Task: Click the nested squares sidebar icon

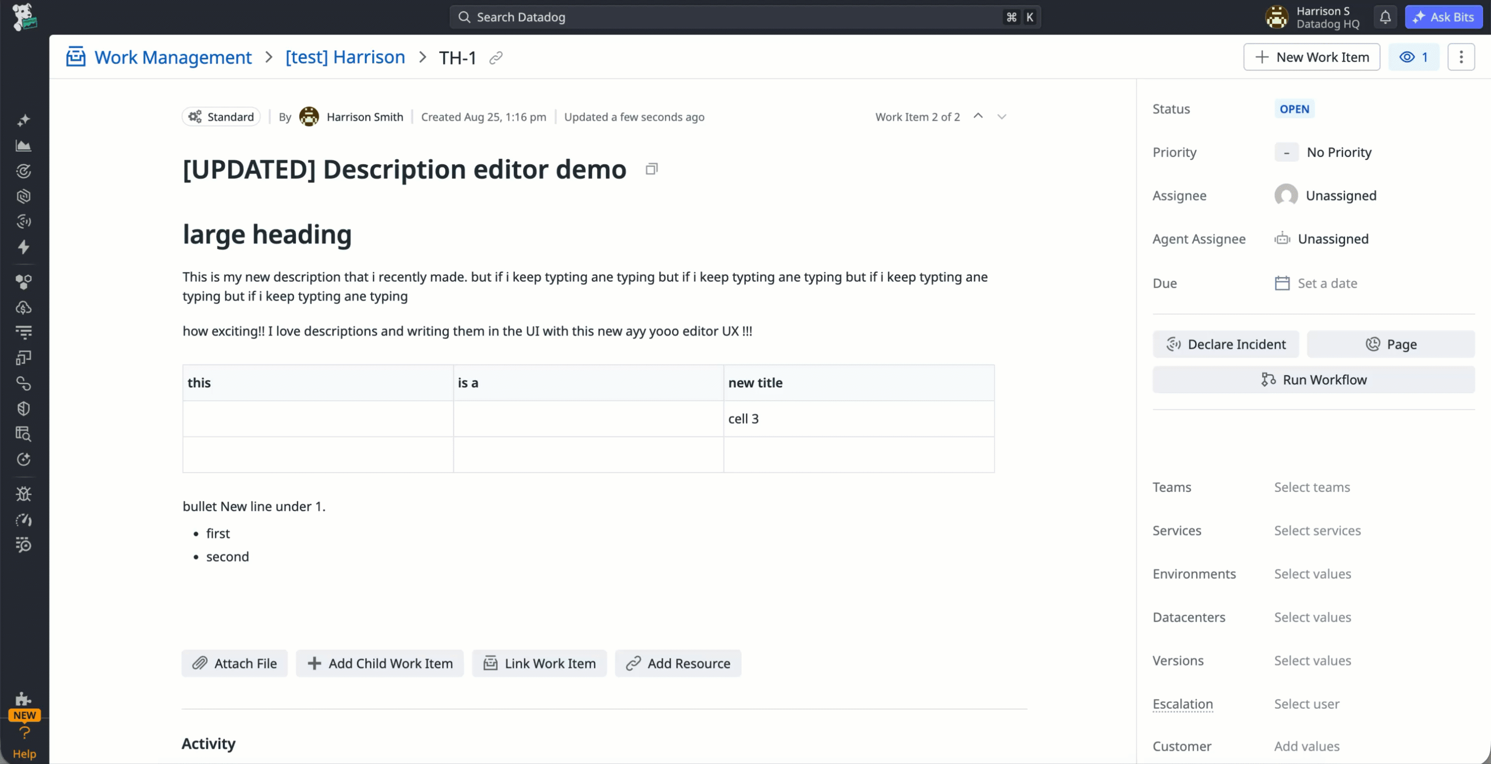Action: 24,358
